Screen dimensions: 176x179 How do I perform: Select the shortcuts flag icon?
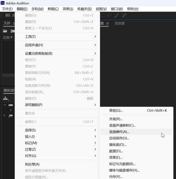[x=11, y=116]
